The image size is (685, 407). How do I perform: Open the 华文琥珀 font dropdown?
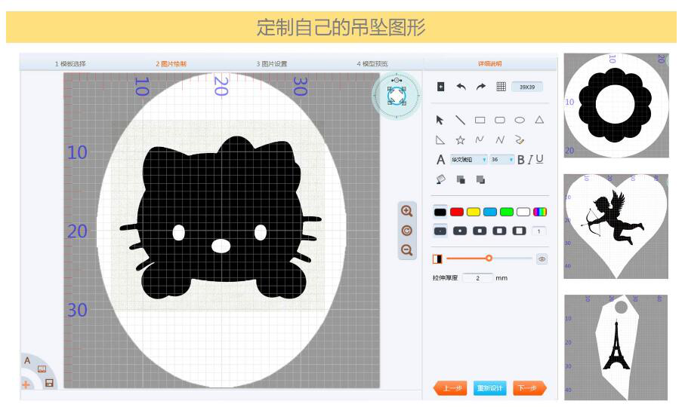click(469, 160)
